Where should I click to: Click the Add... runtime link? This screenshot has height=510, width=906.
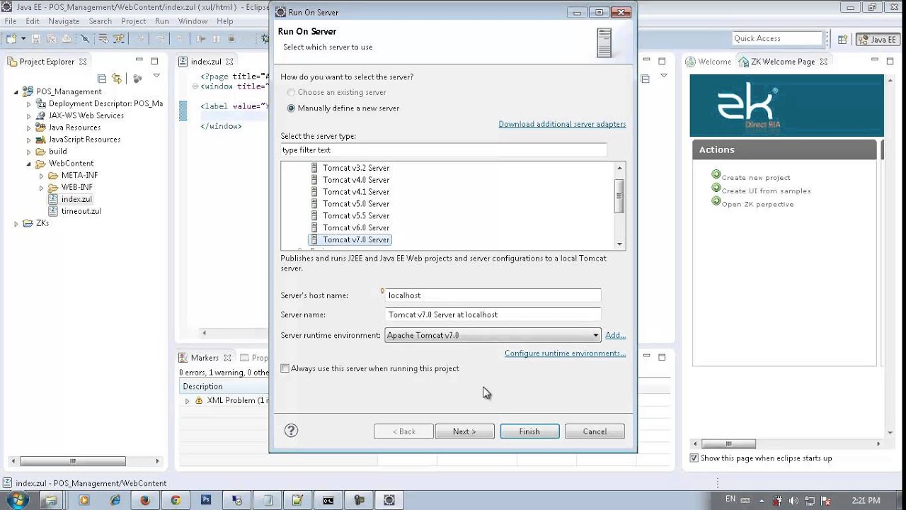[615, 335]
